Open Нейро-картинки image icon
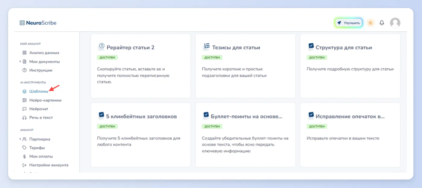Image resolution: width=422 pixels, height=188 pixels. (x=25, y=100)
